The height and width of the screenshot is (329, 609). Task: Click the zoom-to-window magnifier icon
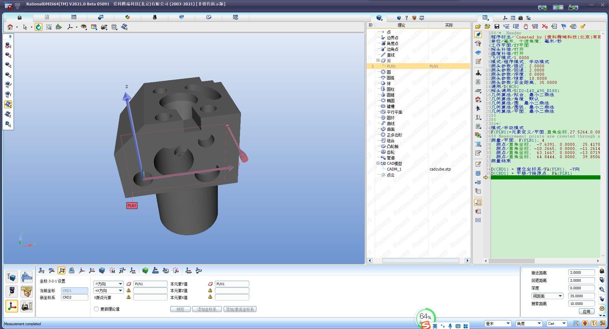coord(49,27)
